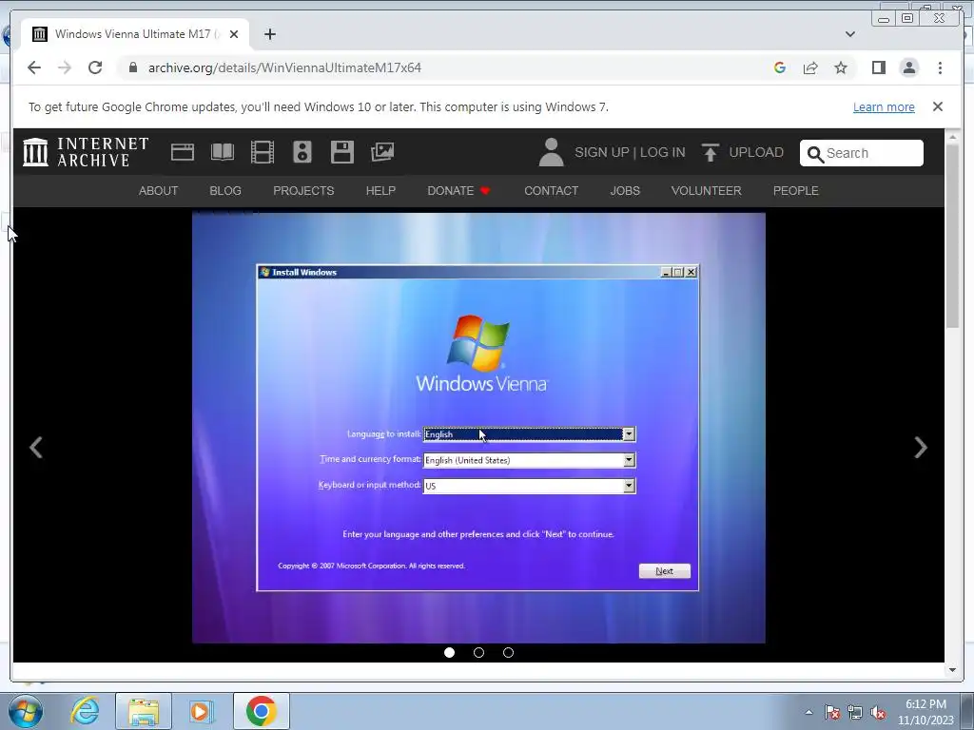Follow the Learn more link
This screenshot has height=730, width=974.
[x=884, y=106]
